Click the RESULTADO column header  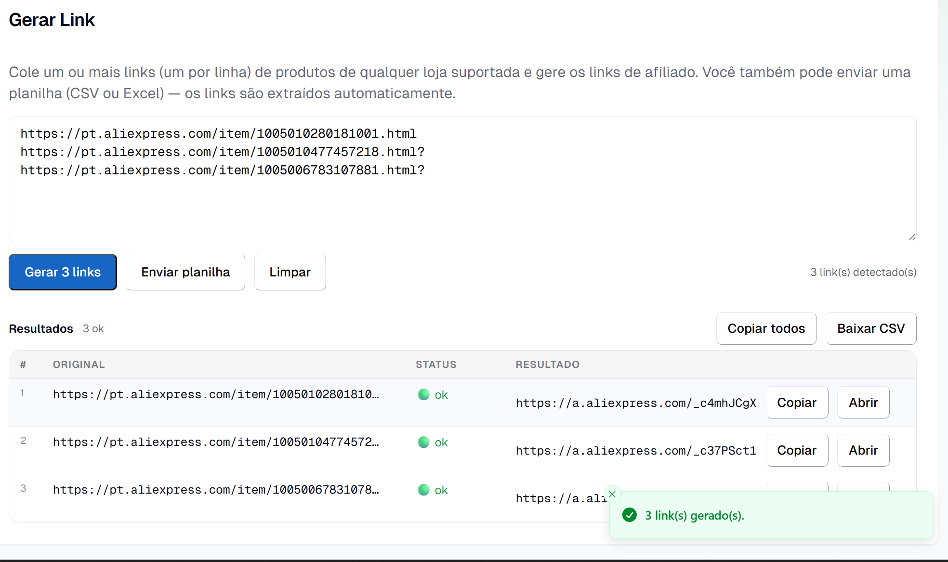point(548,365)
